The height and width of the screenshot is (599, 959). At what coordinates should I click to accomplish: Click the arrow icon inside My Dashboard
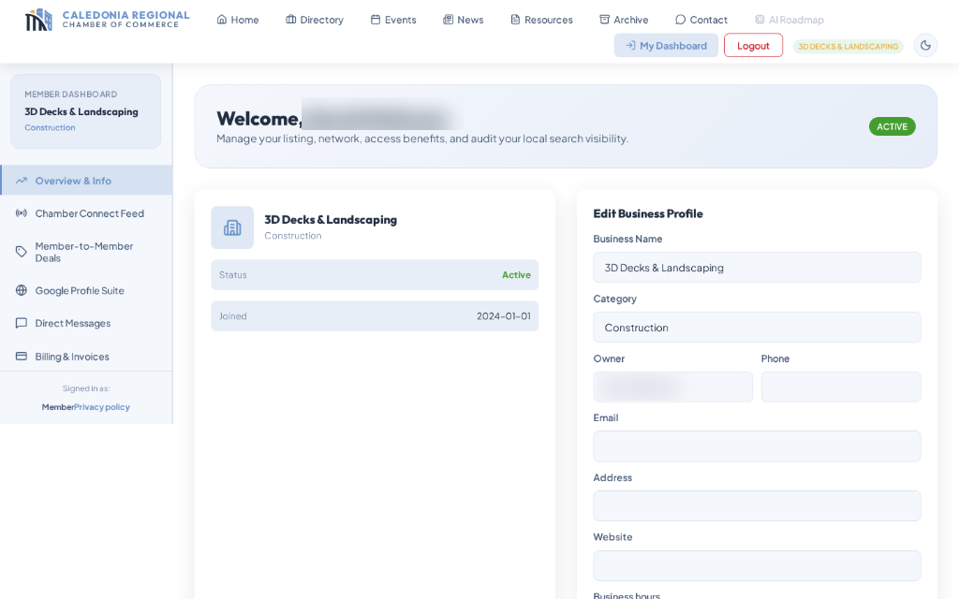click(630, 45)
